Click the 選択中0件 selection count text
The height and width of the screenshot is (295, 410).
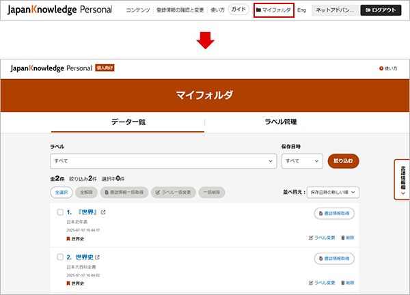pos(113,179)
